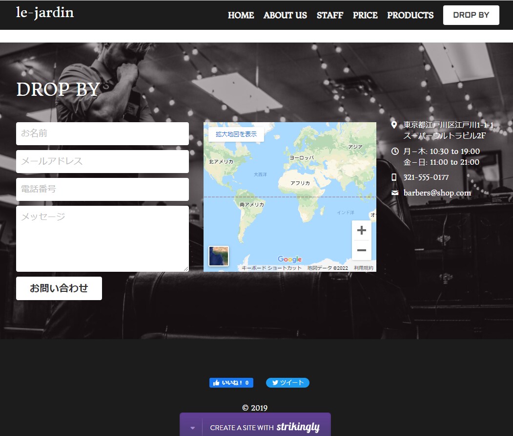Zoom out on the map

point(362,250)
